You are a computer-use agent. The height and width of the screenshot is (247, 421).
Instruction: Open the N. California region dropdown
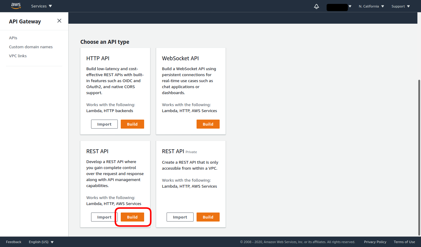click(371, 6)
